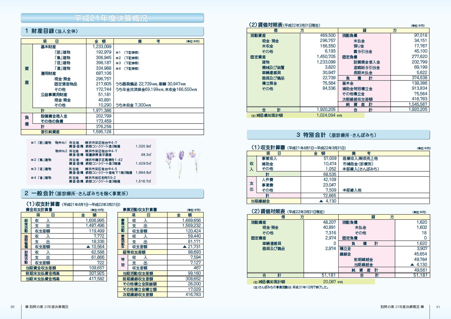This screenshot has width=451, height=319.
Task: Click 減価償却累計額 value 1,024,094
Action: click(x=325, y=116)
